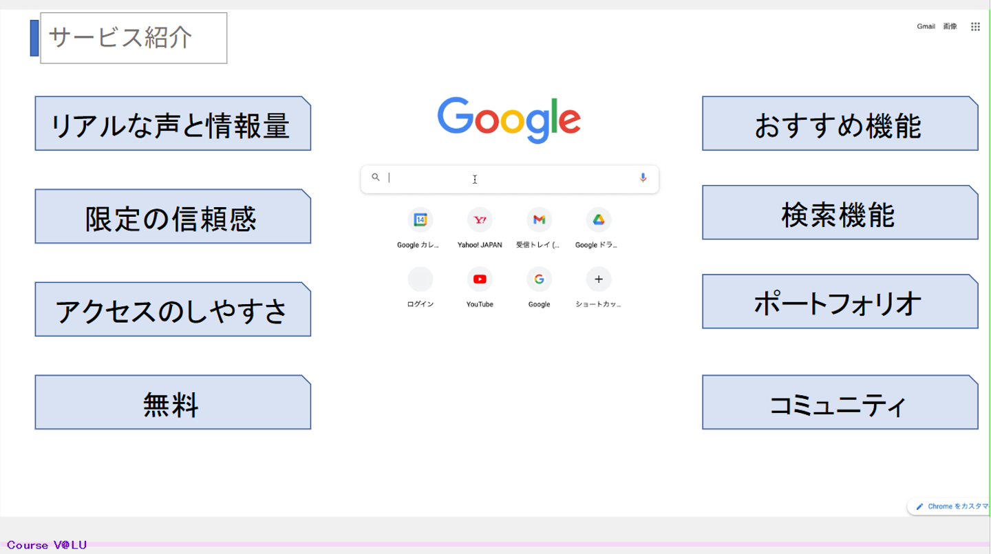Open the YouTube shortcut
The image size is (991, 554).
480,279
